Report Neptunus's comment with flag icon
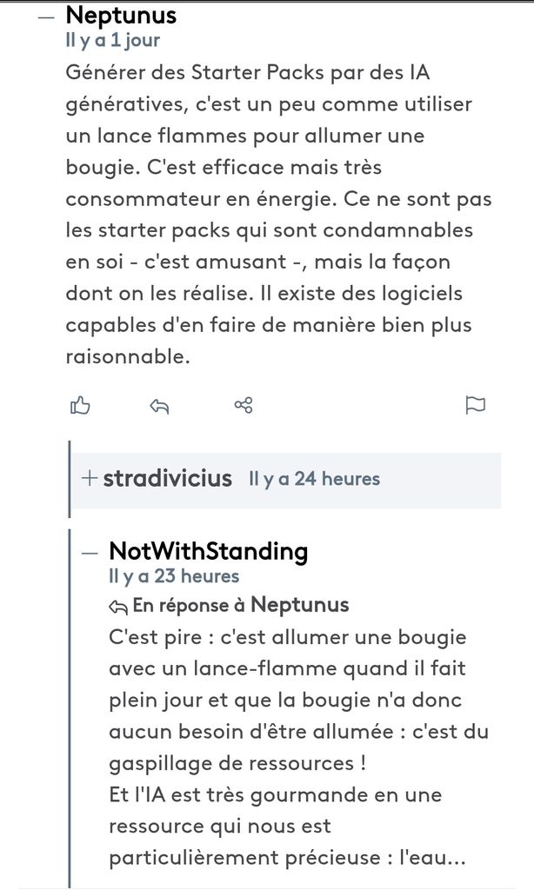The image size is (534, 890). pos(476,405)
